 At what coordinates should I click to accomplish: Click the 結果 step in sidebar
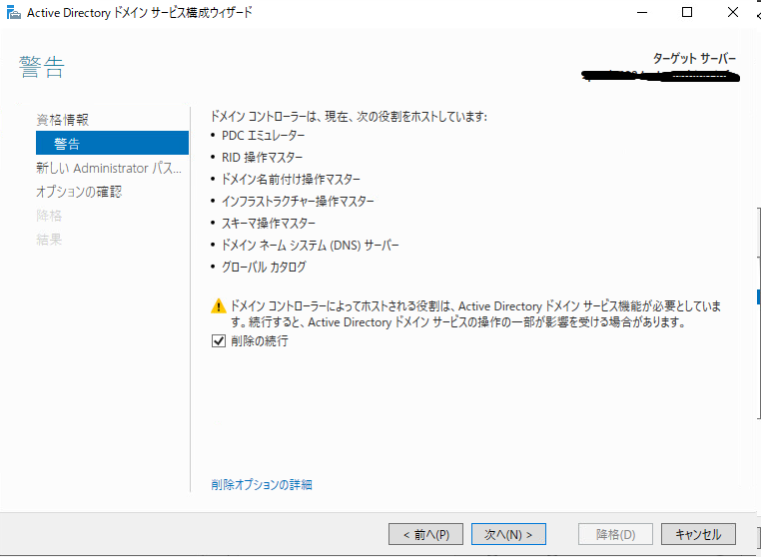[x=49, y=240]
